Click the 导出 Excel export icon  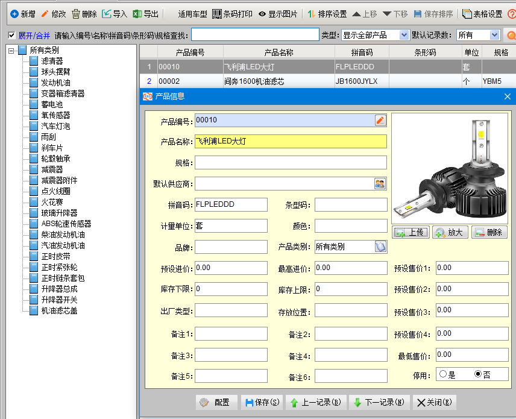tap(137, 14)
